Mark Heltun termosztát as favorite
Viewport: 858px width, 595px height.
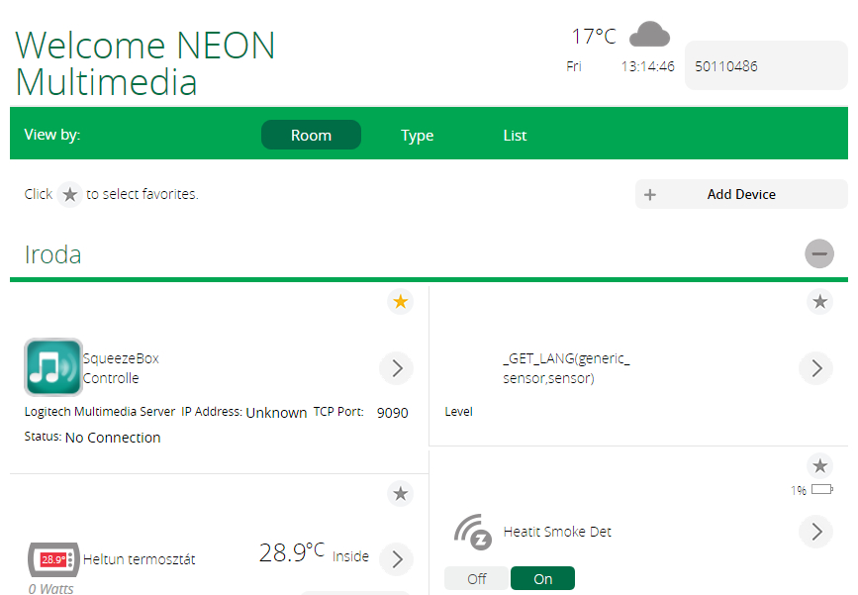tap(400, 493)
